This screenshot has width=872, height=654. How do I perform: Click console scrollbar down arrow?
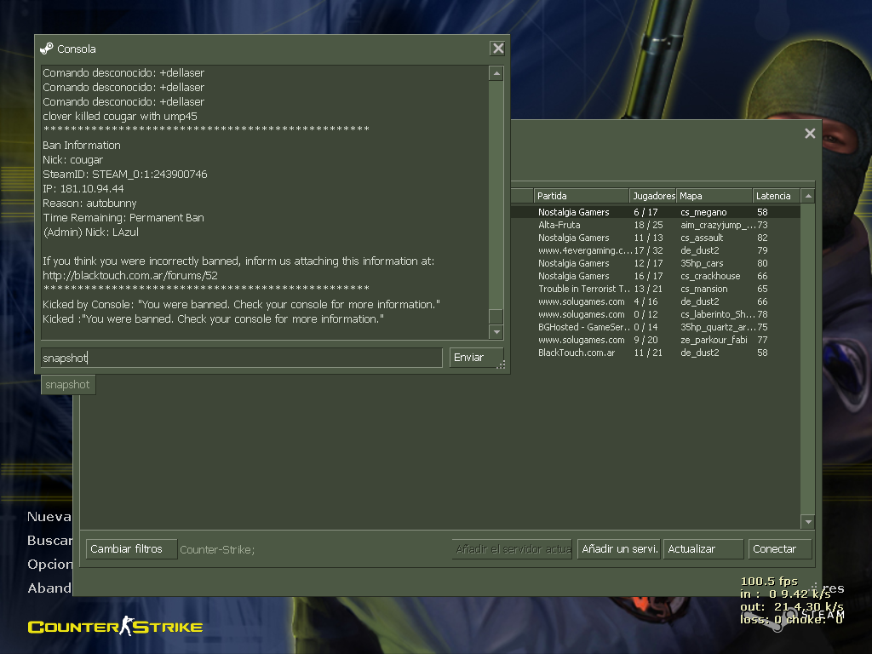pyautogui.click(x=496, y=332)
